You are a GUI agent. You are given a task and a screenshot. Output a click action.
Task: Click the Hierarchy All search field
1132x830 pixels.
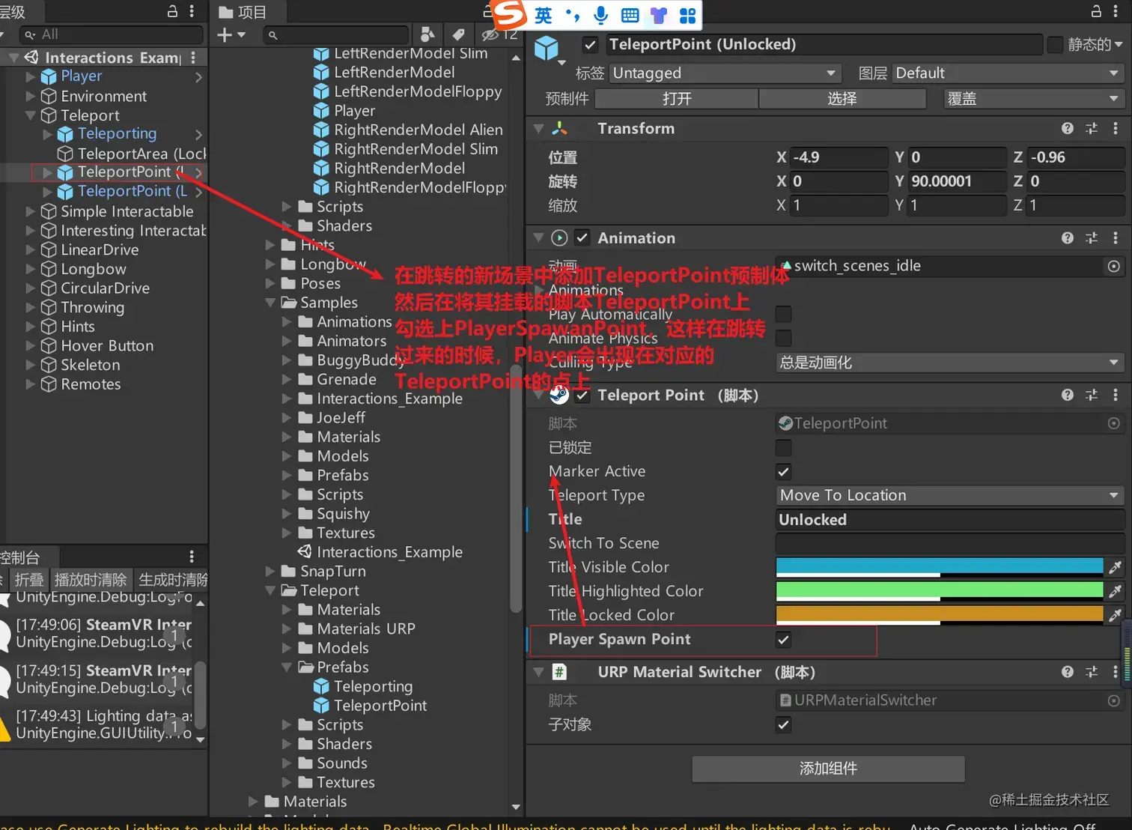tap(112, 34)
